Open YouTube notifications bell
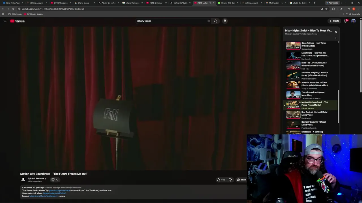The height and width of the screenshot is (203, 362). 346,21
